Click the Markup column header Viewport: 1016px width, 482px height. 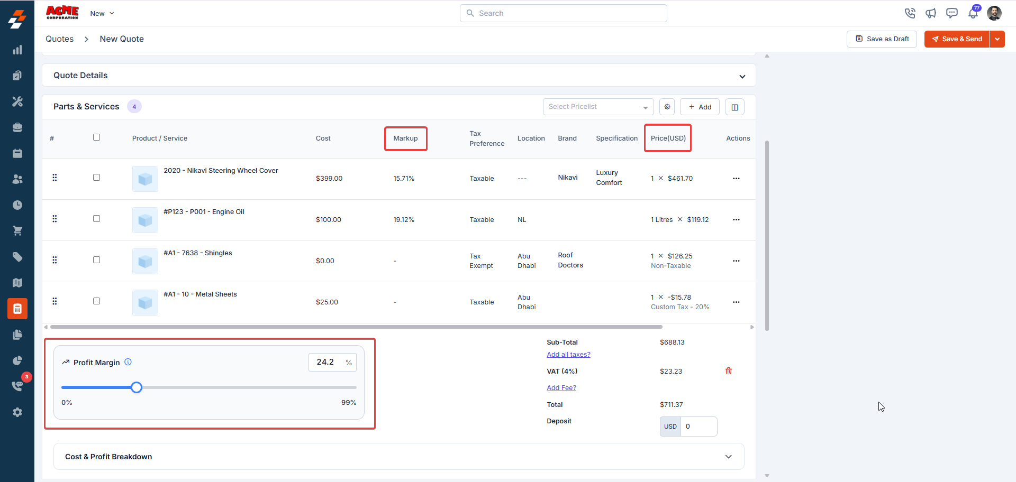point(405,138)
